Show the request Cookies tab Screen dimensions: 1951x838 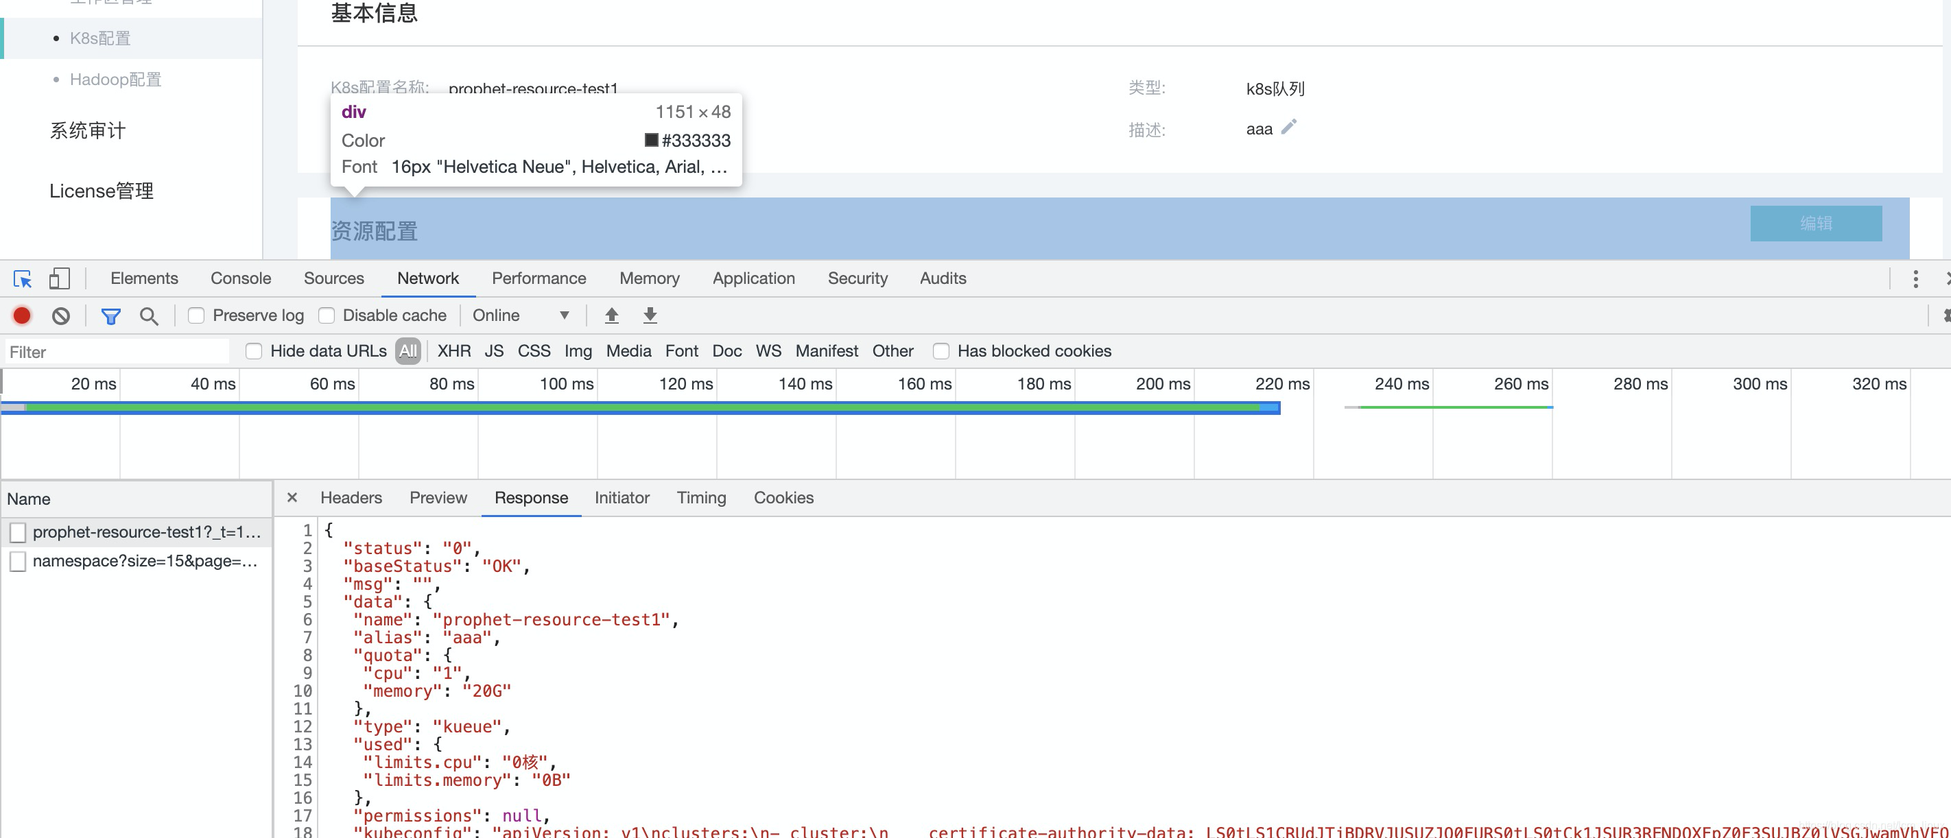tap(783, 497)
